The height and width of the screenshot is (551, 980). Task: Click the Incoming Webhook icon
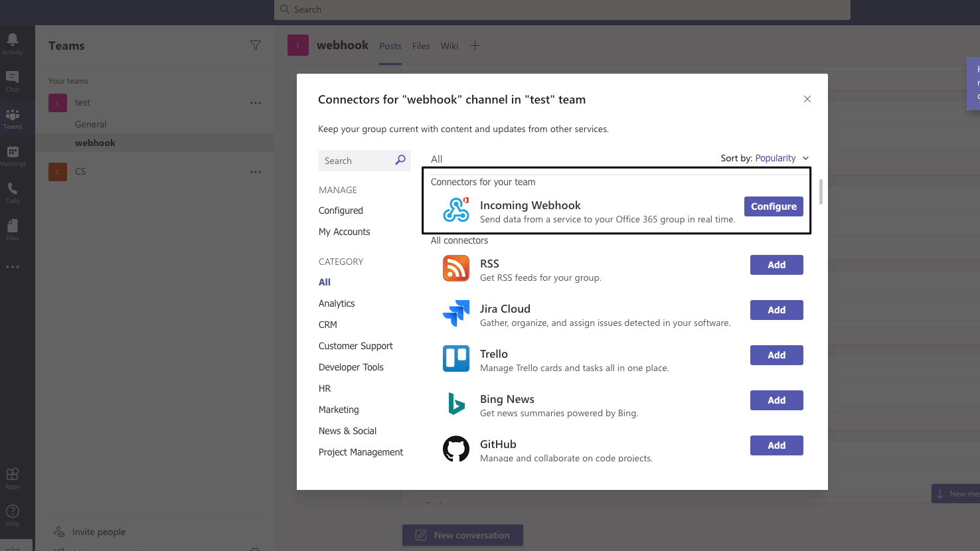click(x=456, y=210)
